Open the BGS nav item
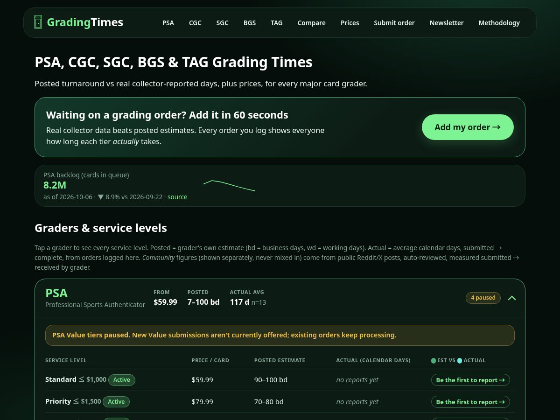The height and width of the screenshot is (420, 560). pyautogui.click(x=250, y=22)
